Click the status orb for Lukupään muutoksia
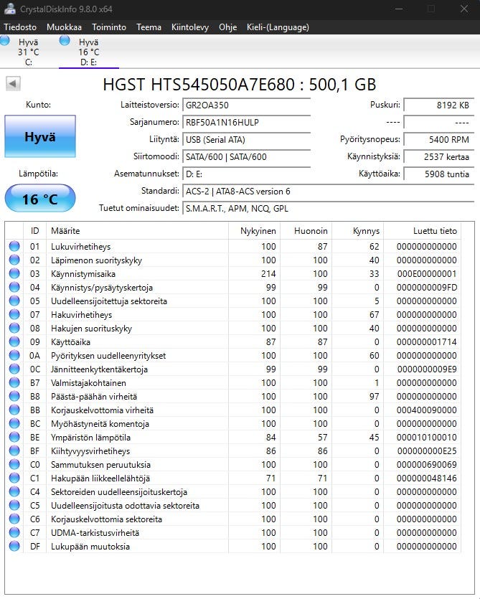 pyautogui.click(x=14, y=547)
